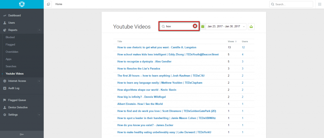Click the Flagged Queue flag icon
Screen dimensions: 324x138
4,100
